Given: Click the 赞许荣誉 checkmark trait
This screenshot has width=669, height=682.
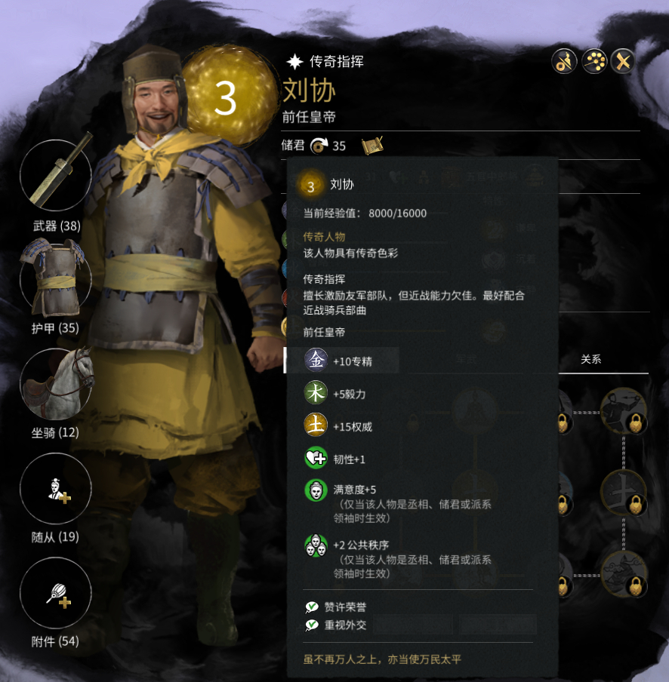Looking at the screenshot, I should coord(336,607).
